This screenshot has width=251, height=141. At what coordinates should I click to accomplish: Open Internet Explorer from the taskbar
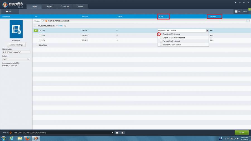pos(12,138)
